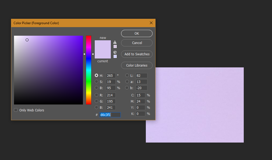The image size is (272, 160).
Task: Select the L lightness radio button
Action: click(x=127, y=75)
